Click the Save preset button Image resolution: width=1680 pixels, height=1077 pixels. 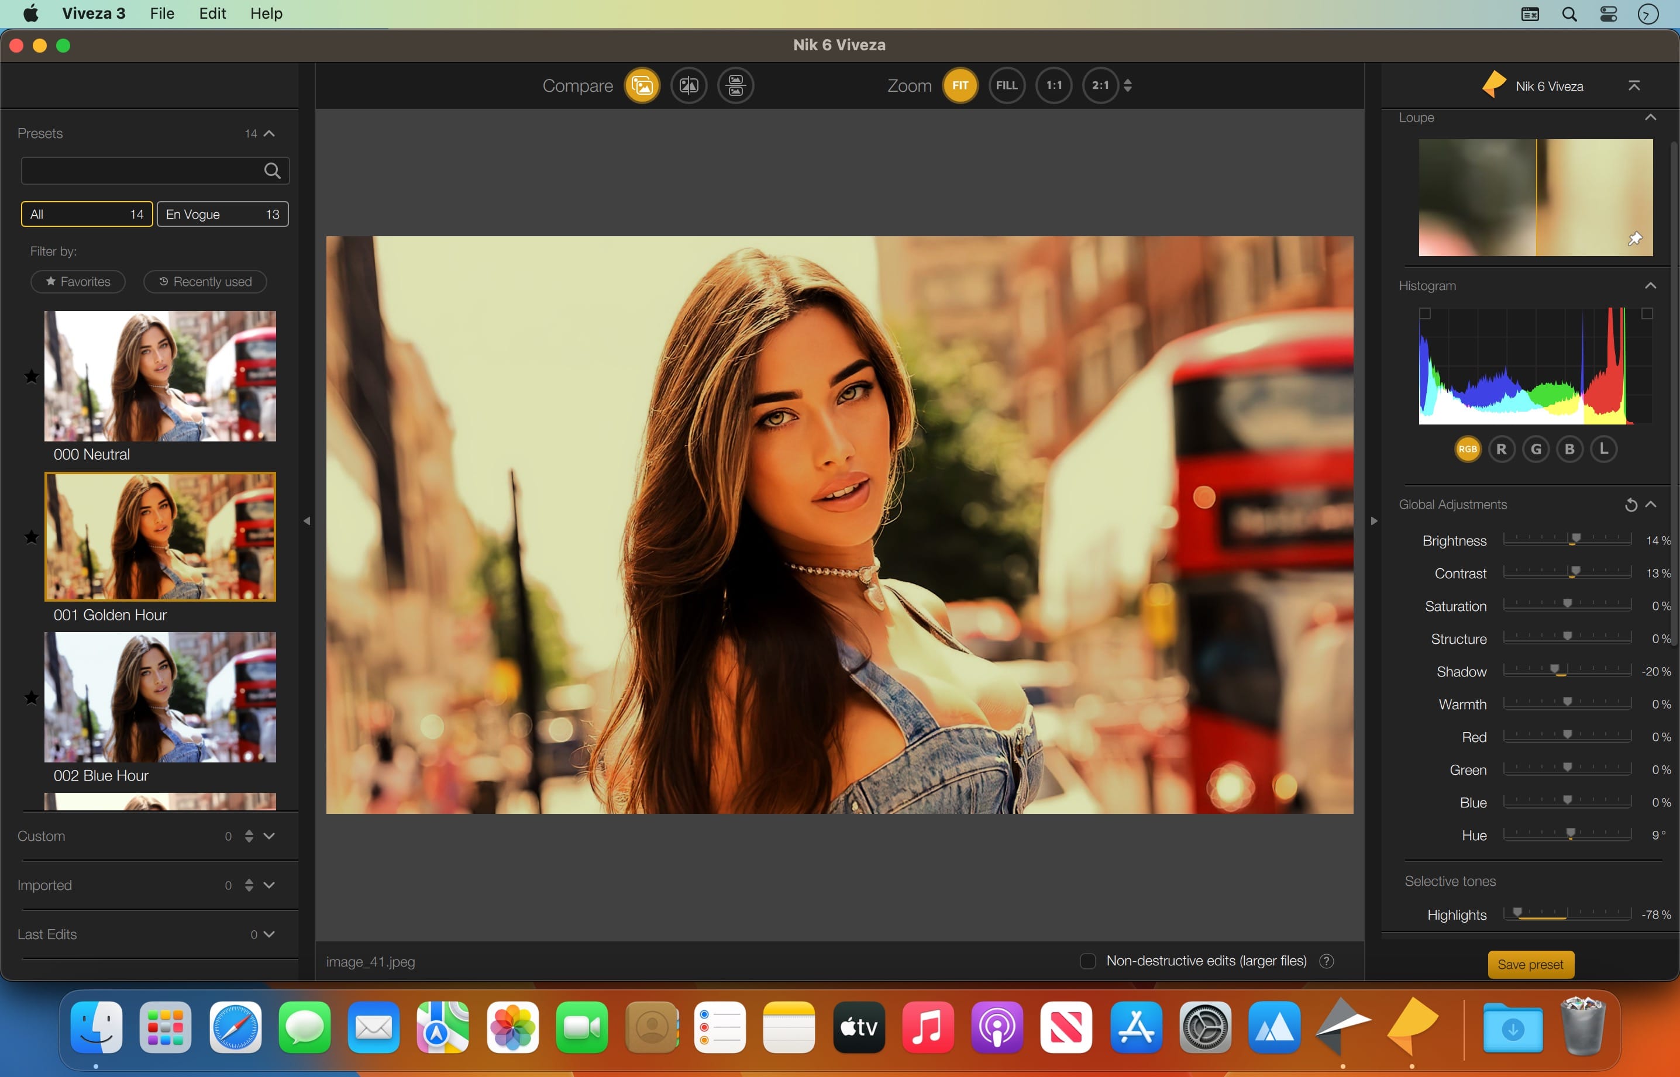[x=1530, y=964]
